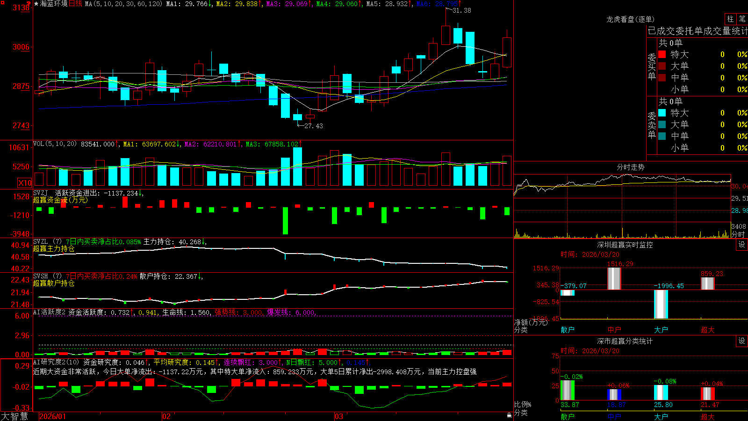This screenshot has height=421, width=748.
Task: Click the 超赢主力持仓 label
Action: click(54, 248)
